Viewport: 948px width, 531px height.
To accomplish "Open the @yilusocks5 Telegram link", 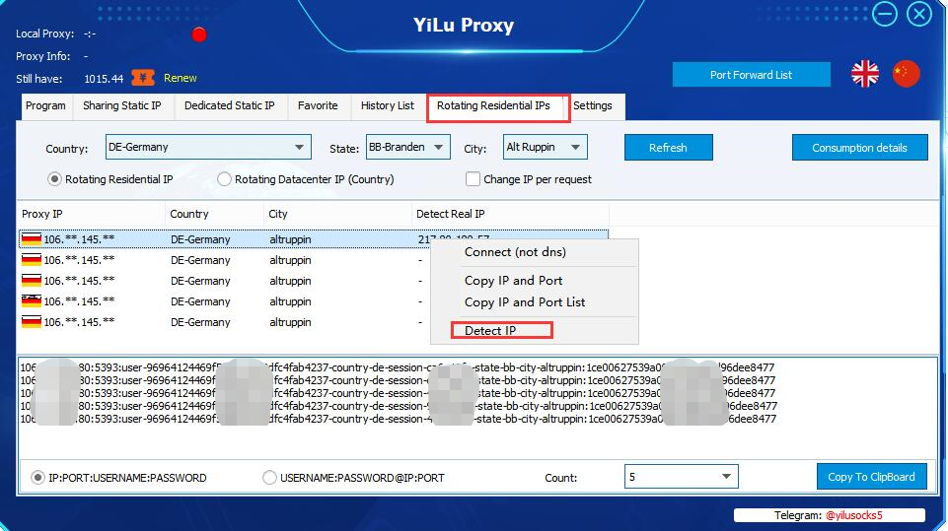I will click(853, 515).
